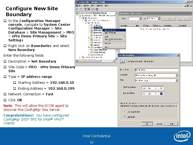Click the System Center Configuration Manager root icon
The image size is (193, 145).
point(77,13)
